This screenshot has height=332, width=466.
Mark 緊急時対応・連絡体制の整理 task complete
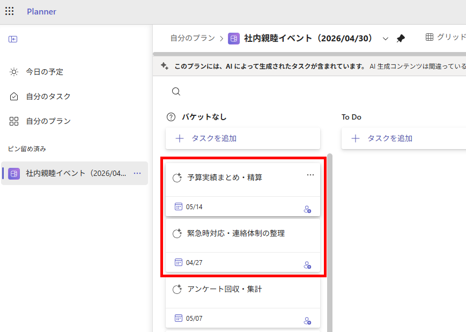tap(177, 234)
